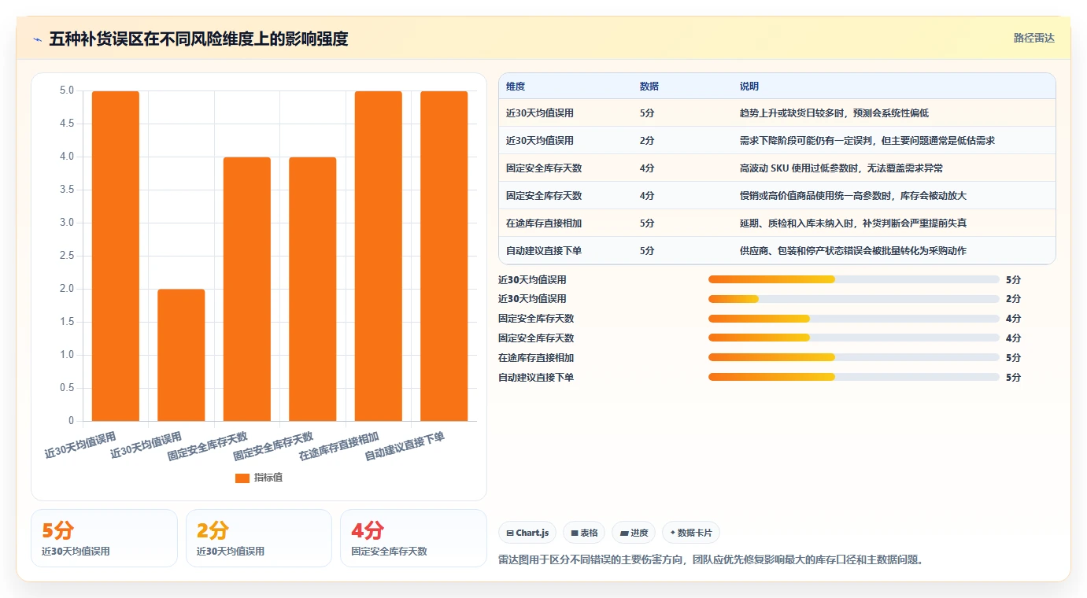Open the 4分 固定安全库存天数 summary card
The width and height of the screenshot is (1087, 598).
click(413, 538)
